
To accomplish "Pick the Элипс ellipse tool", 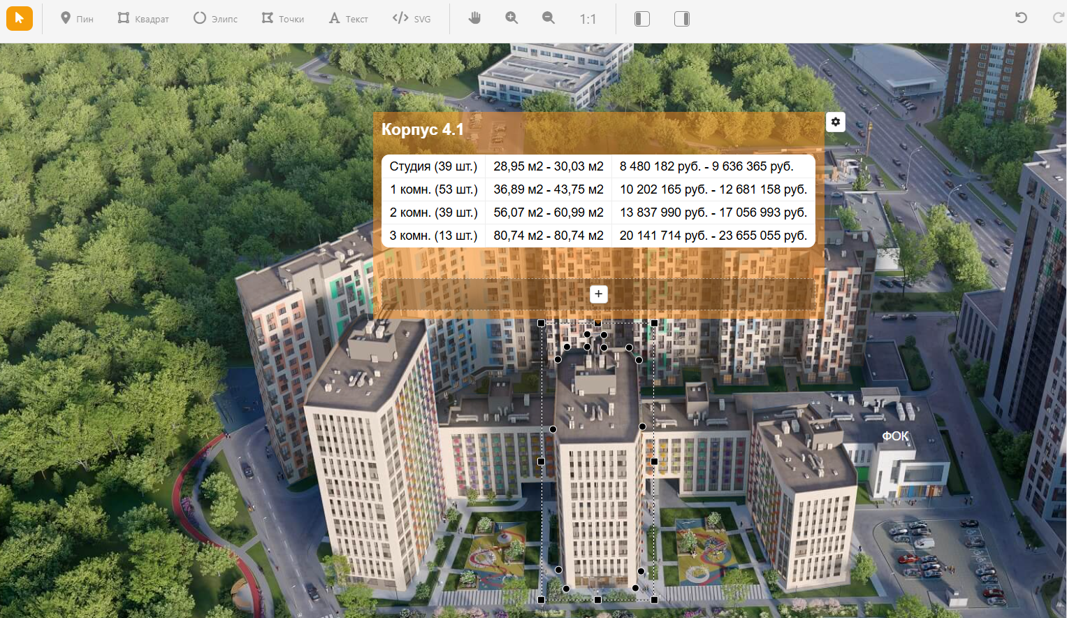I will [x=215, y=19].
